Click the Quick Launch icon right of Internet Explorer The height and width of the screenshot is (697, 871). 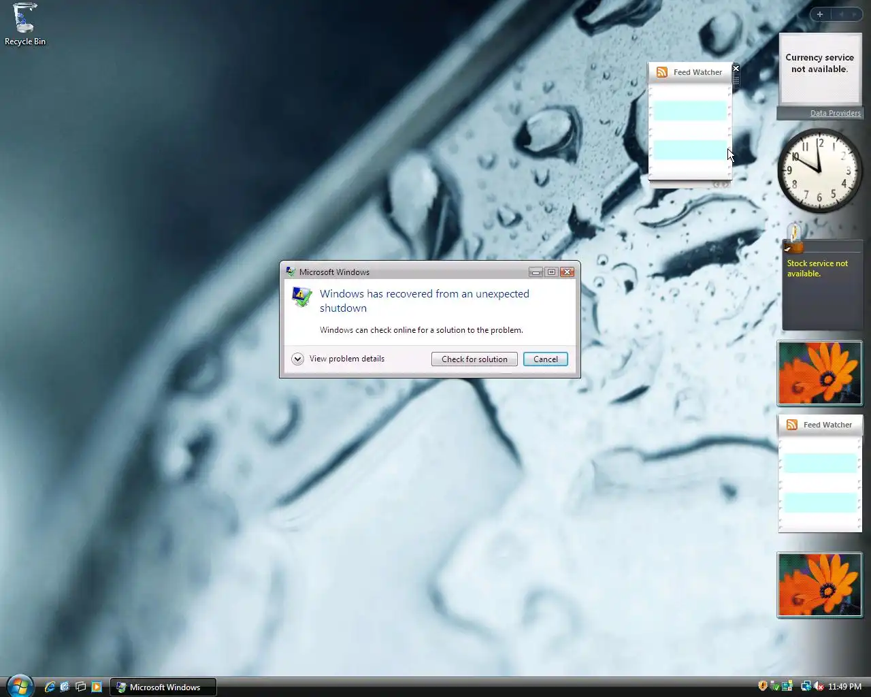click(65, 687)
